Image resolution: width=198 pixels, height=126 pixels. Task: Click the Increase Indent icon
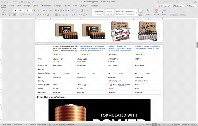(x=76, y=11)
